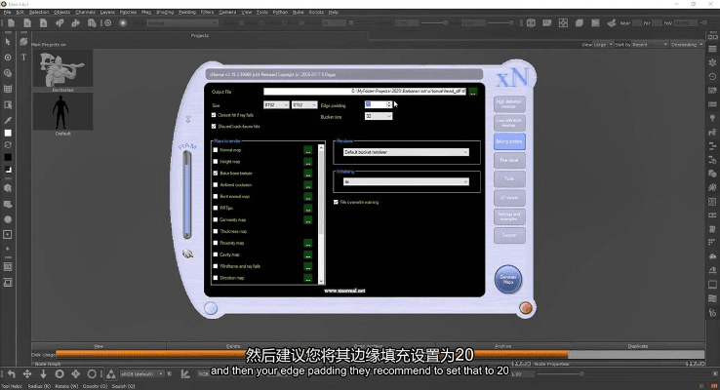
Task: Open the Tools section in xNormal
Action: [x=509, y=179]
